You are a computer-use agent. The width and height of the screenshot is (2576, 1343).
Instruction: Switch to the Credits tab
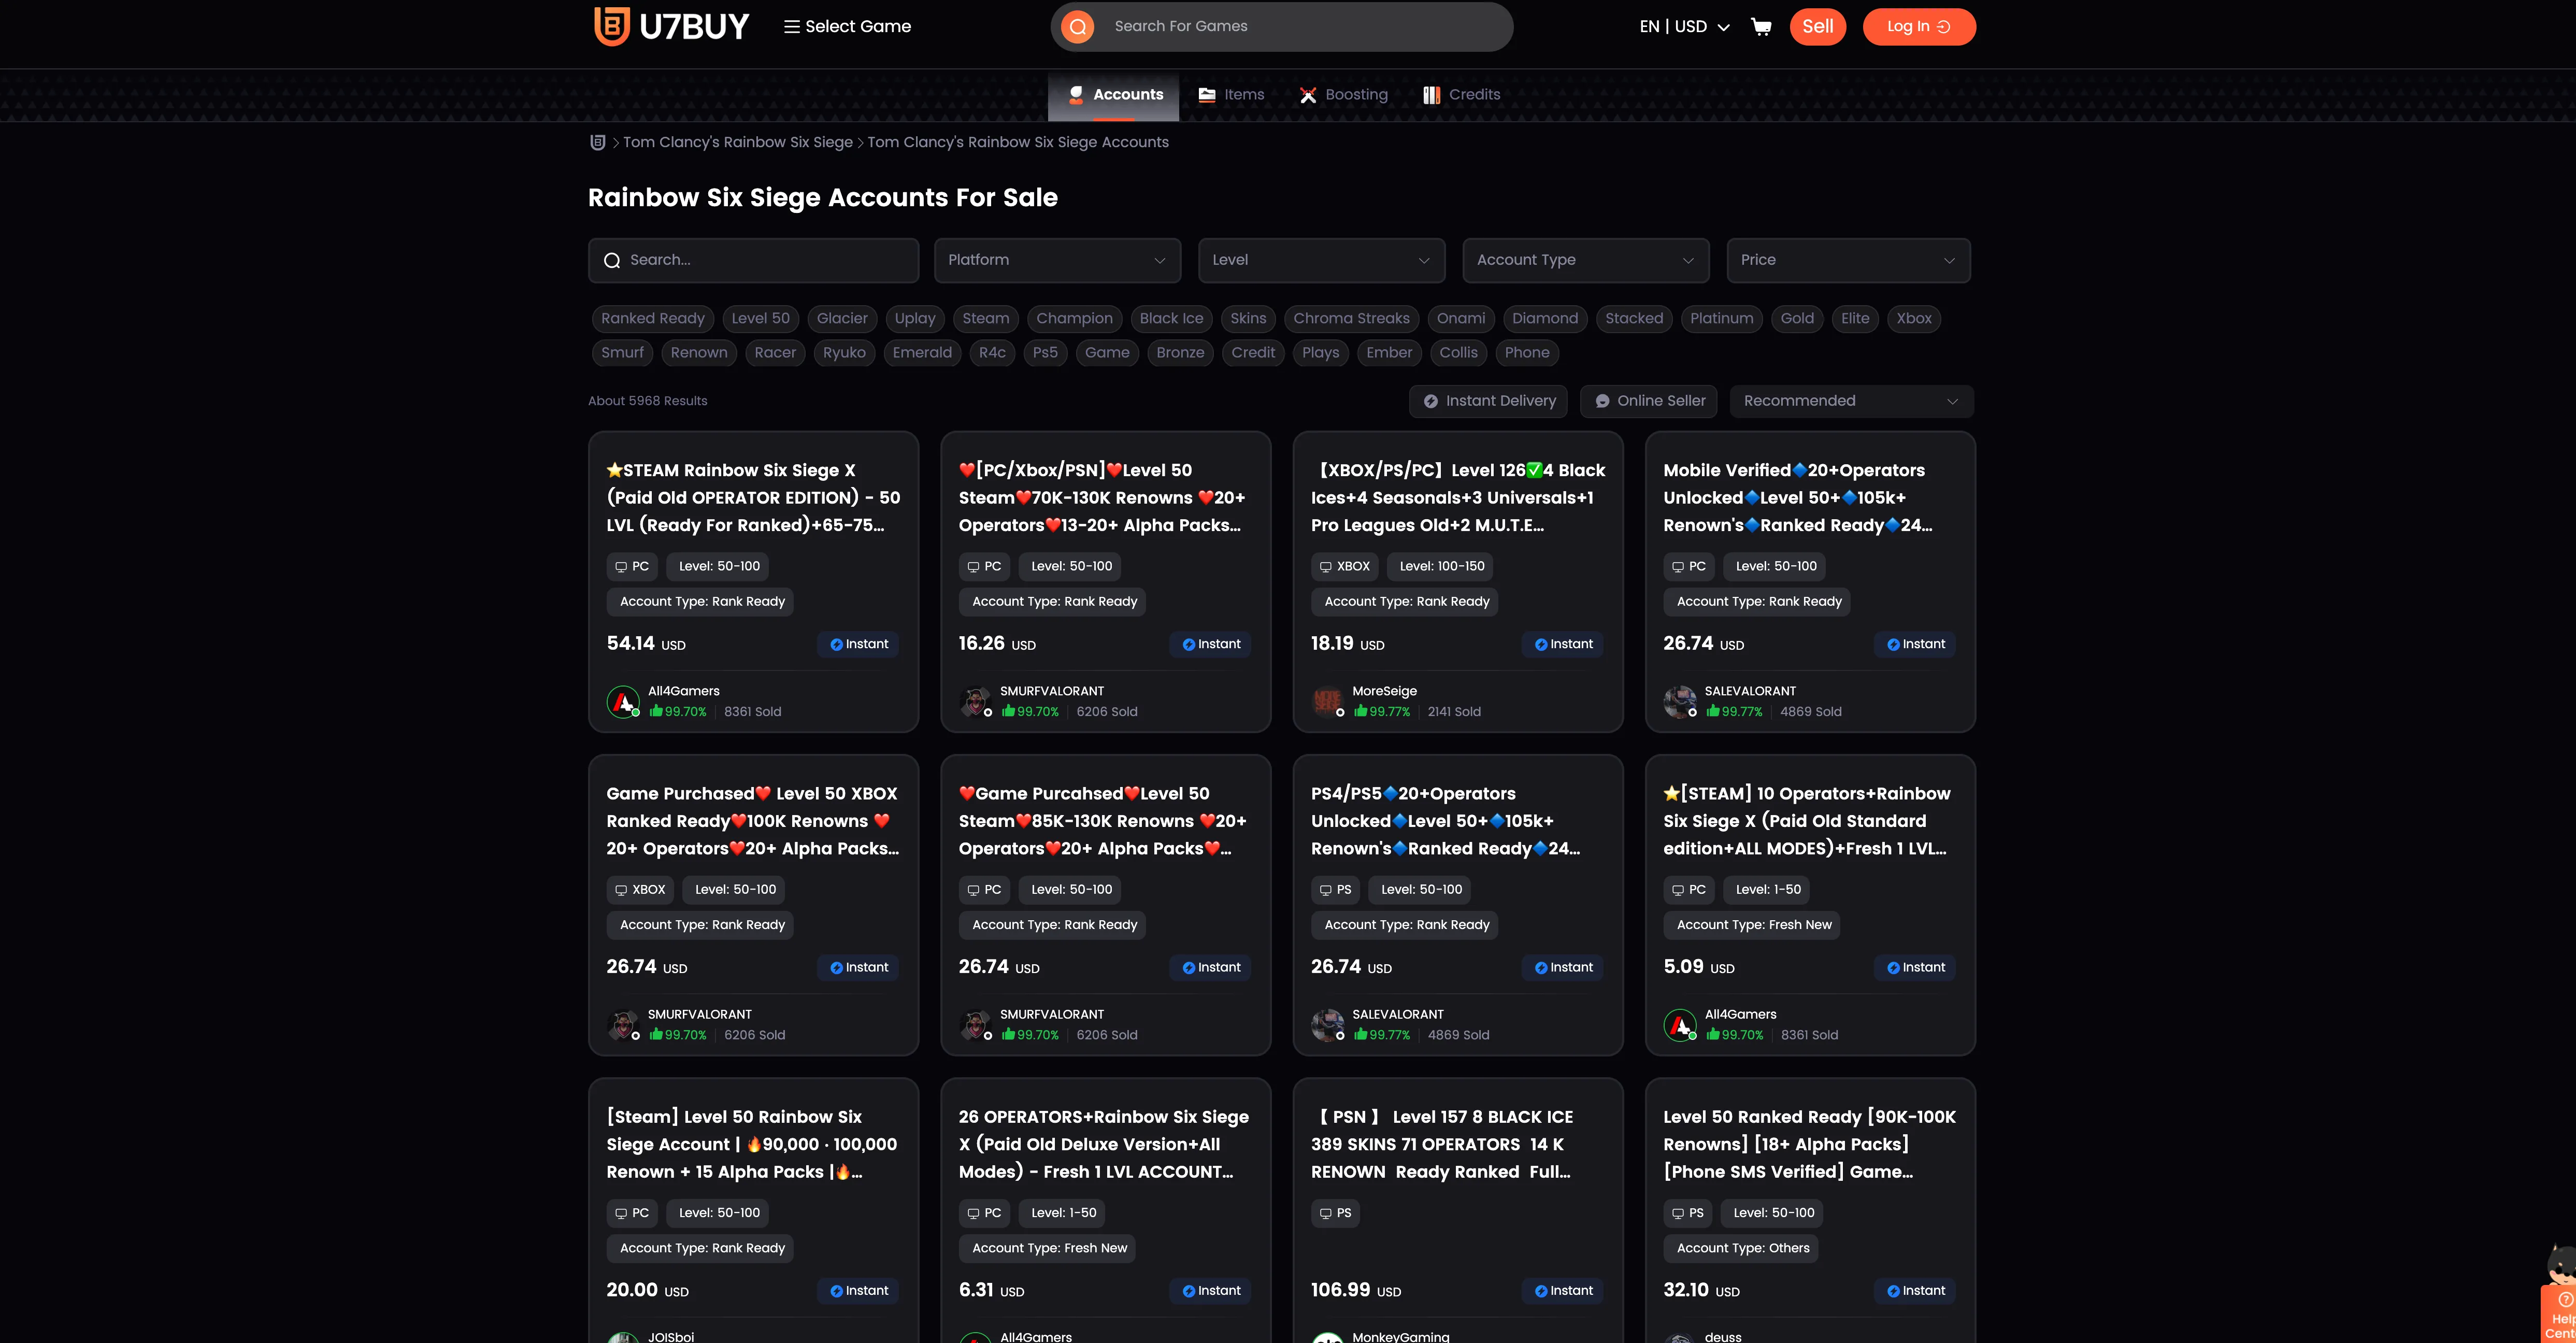[x=1461, y=95]
